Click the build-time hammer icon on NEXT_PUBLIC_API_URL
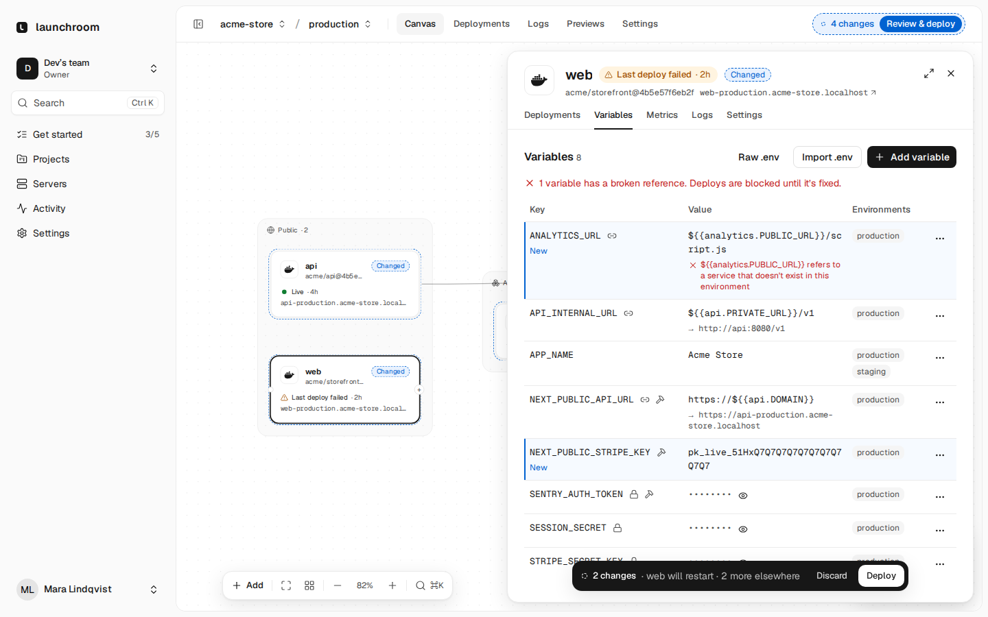 [660, 400]
